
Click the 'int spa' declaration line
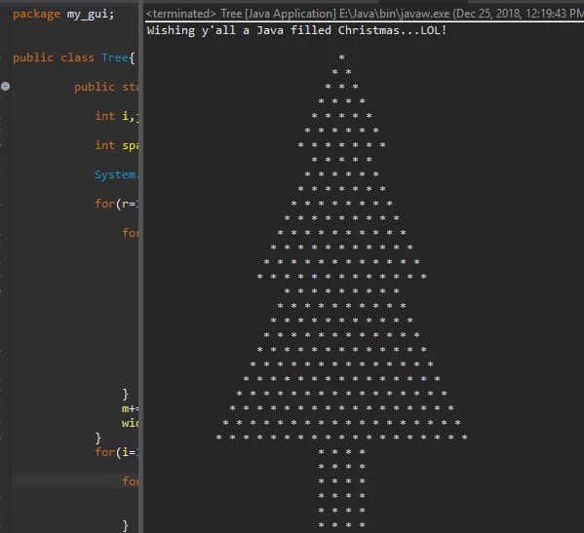(116, 145)
